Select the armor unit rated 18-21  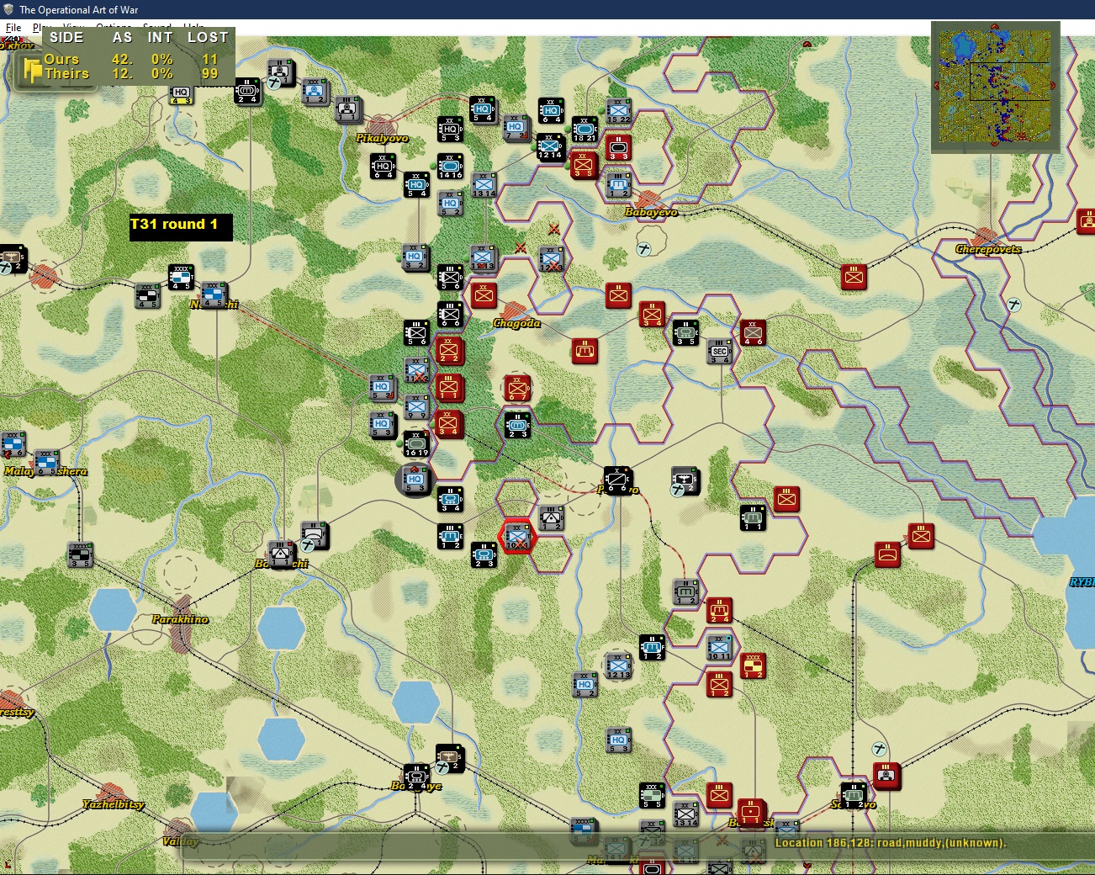pos(585,130)
